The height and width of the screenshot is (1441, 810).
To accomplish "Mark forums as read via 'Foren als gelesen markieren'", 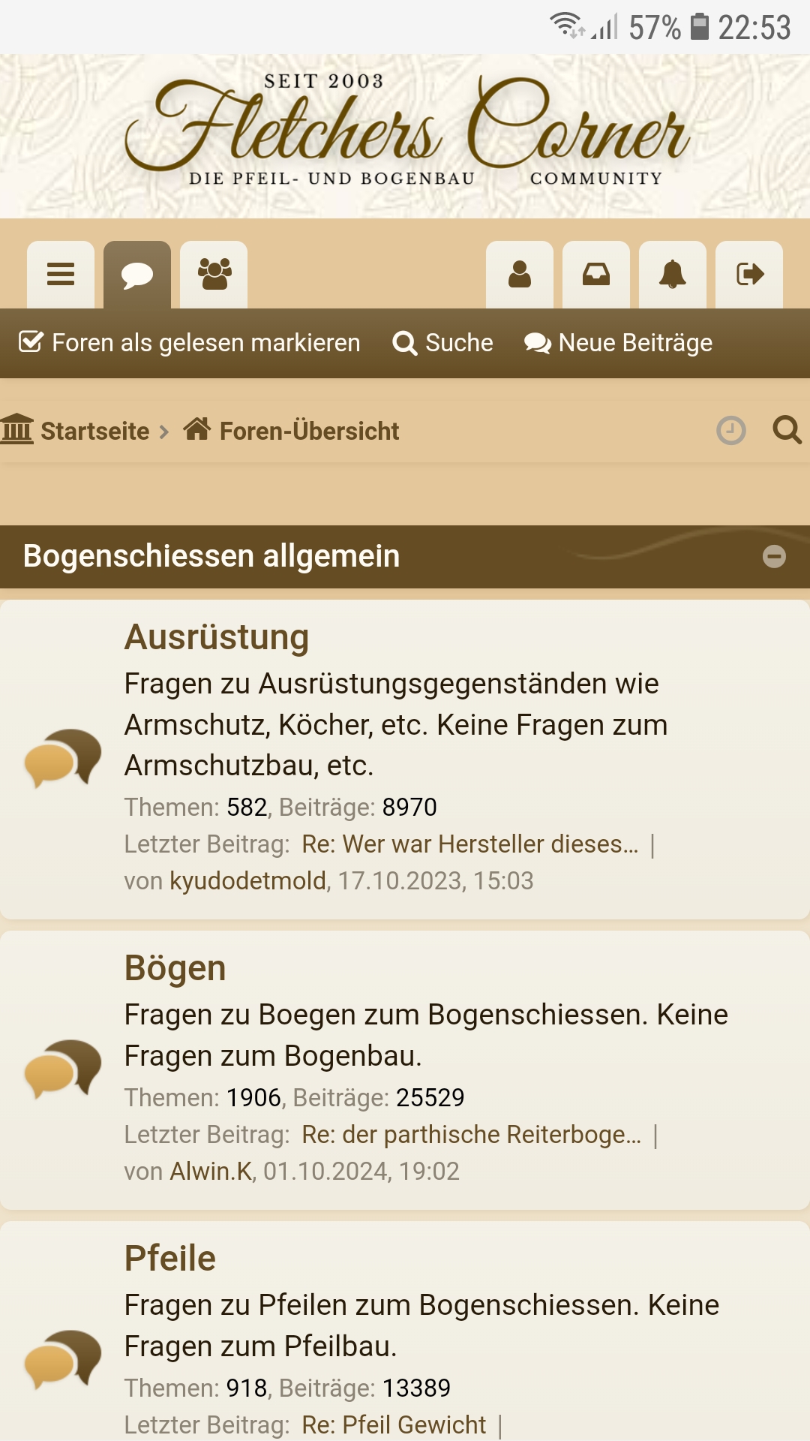I will (190, 343).
